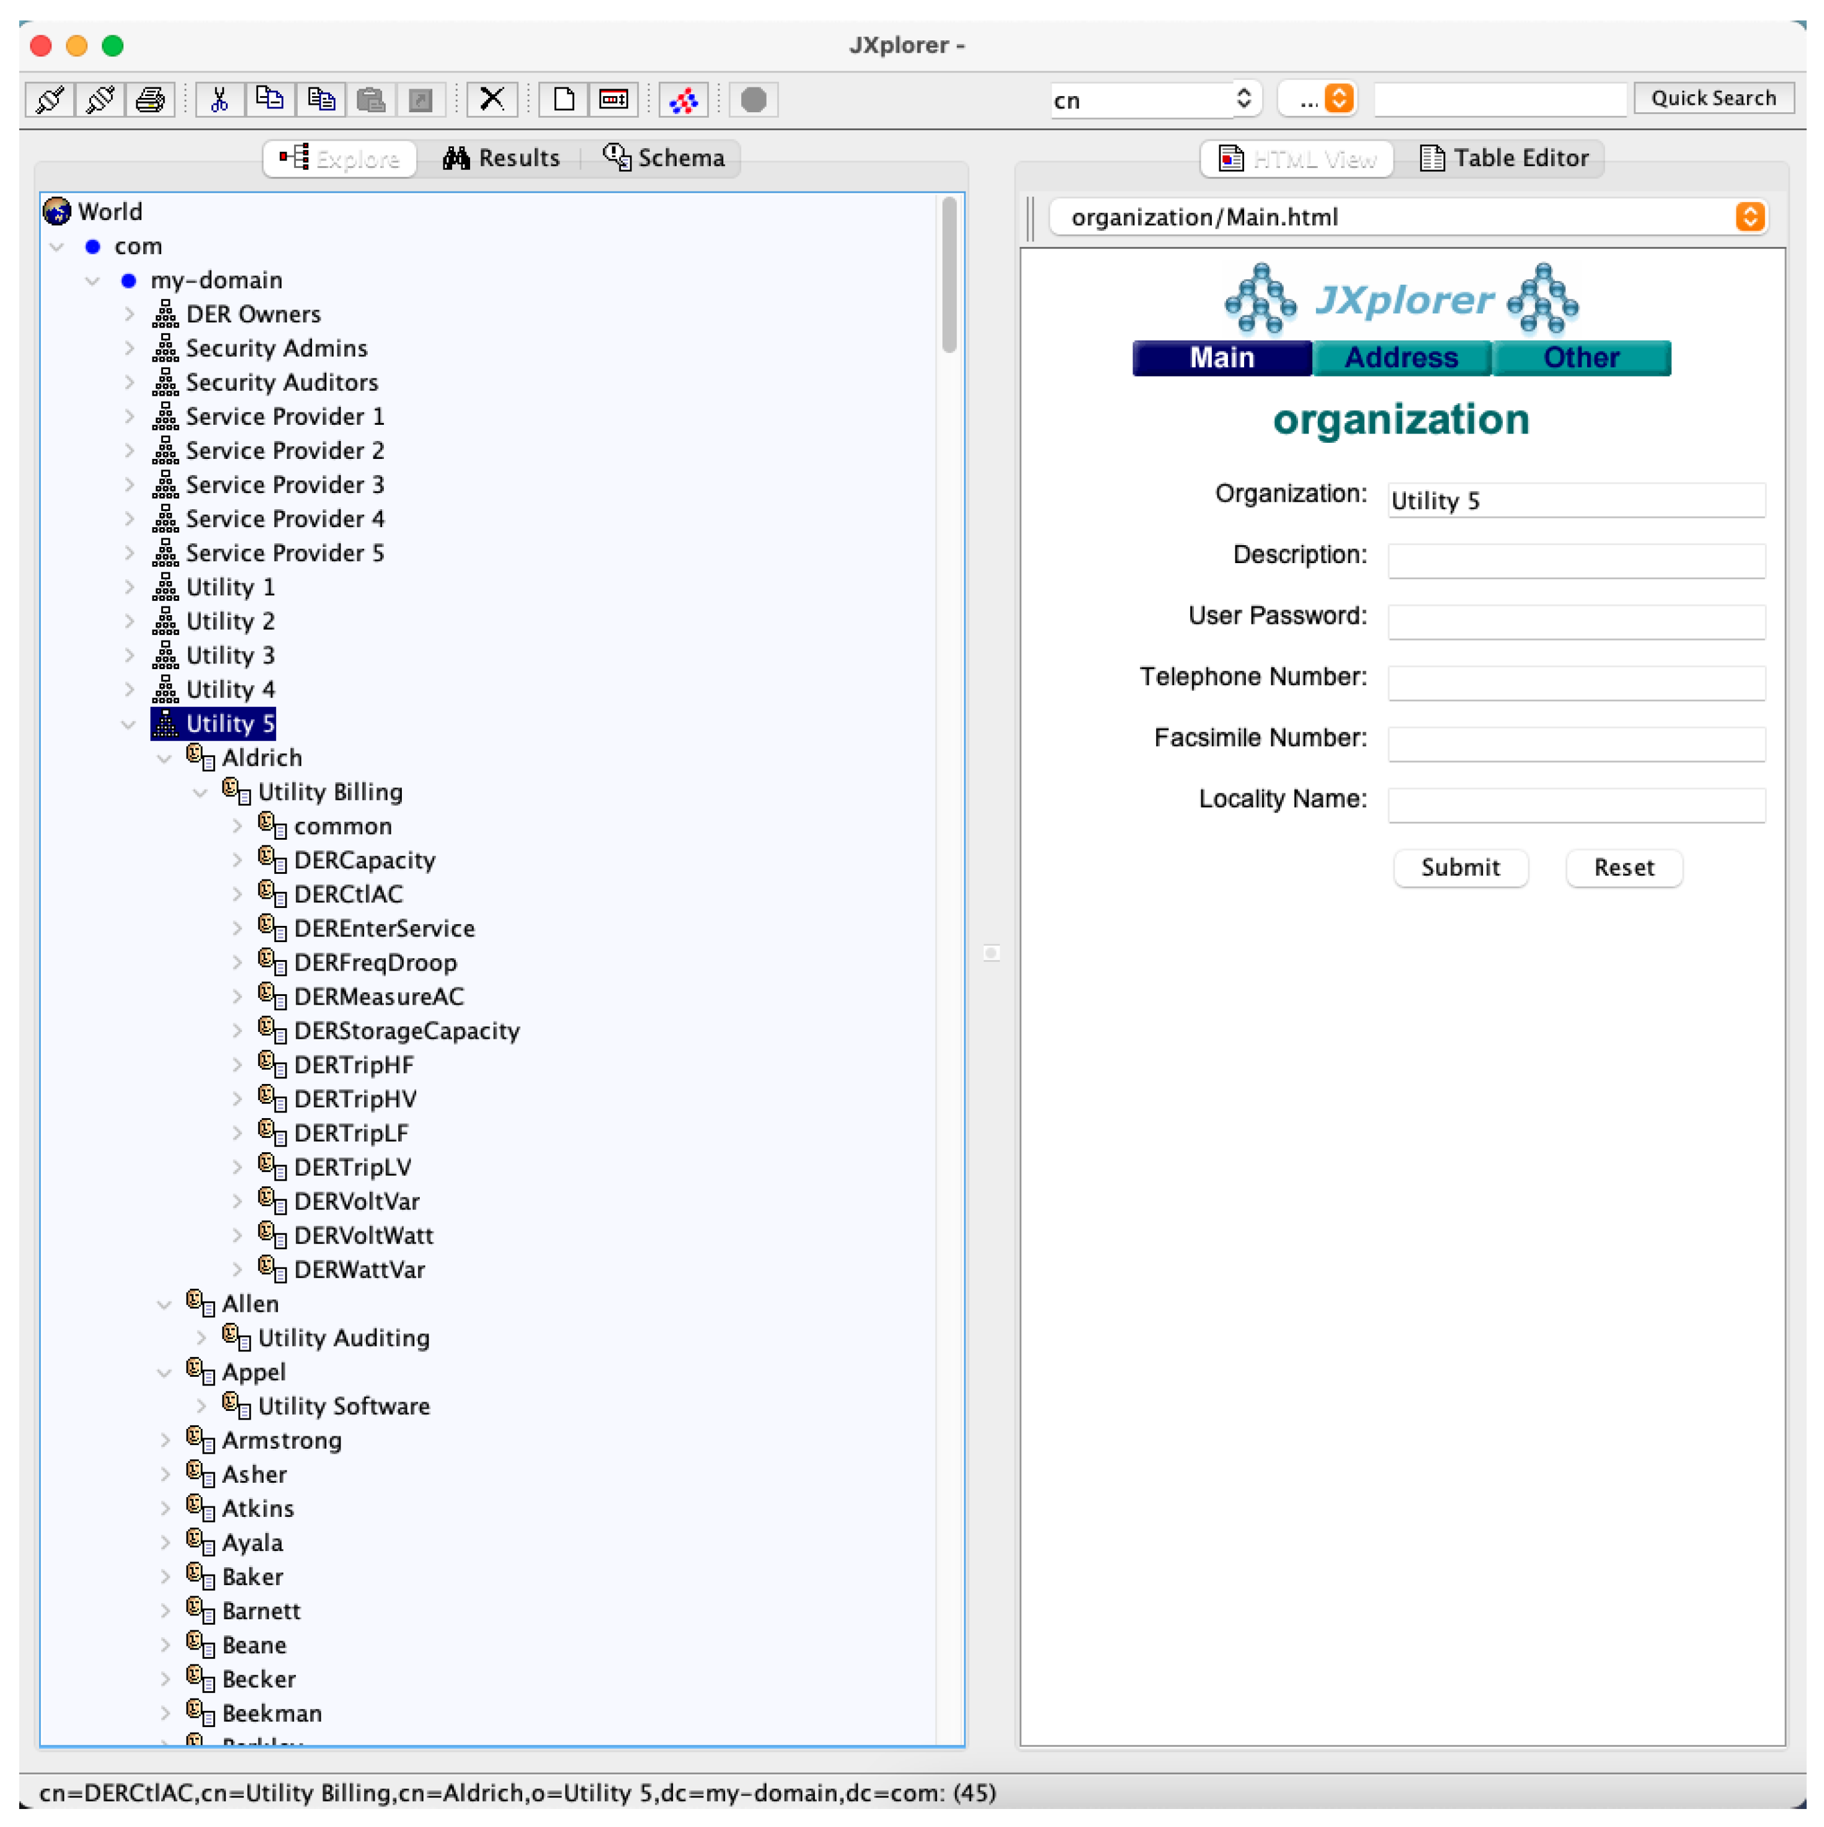Click the printer icon in toolbar
Image resolution: width=1824 pixels, height=1827 pixels.
[x=150, y=99]
